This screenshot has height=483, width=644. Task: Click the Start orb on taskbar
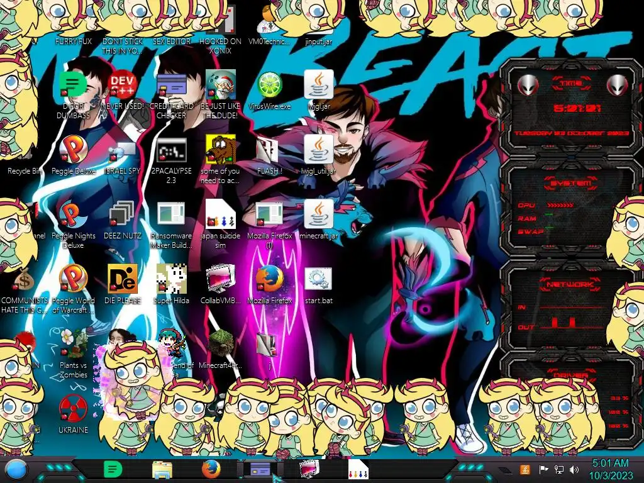pos(16,470)
